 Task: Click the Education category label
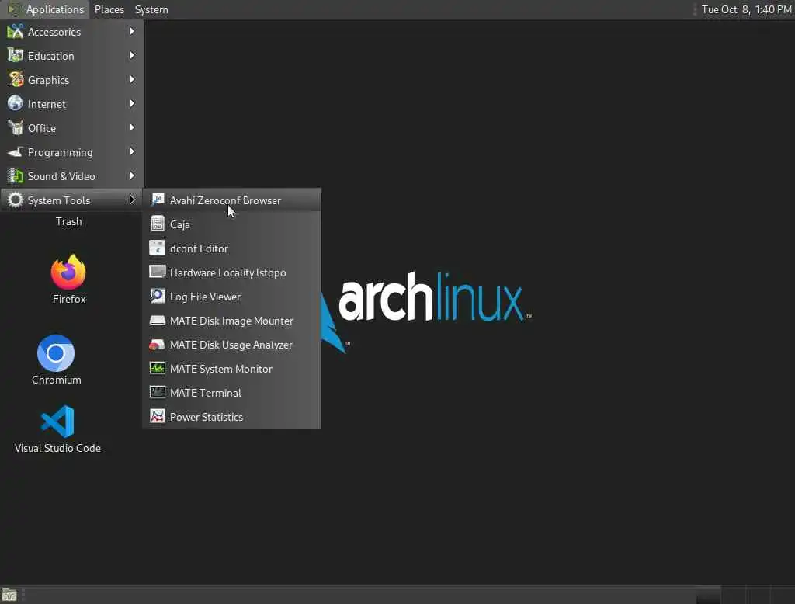(x=50, y=56)
